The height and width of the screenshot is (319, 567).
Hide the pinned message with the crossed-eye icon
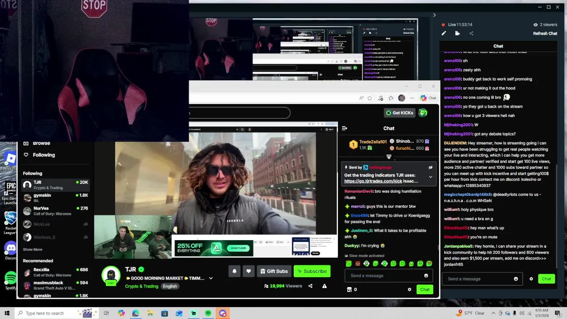click(x=430, y=167)
